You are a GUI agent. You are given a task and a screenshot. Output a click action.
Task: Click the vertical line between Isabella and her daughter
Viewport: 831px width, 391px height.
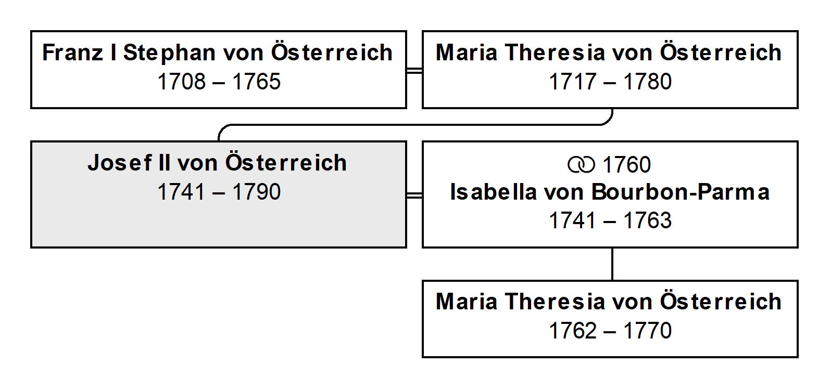pyautogui.click(x=612, y=264)
